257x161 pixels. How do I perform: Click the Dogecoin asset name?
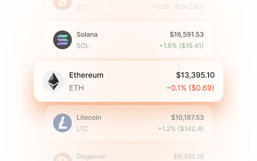tap(91, 157)
